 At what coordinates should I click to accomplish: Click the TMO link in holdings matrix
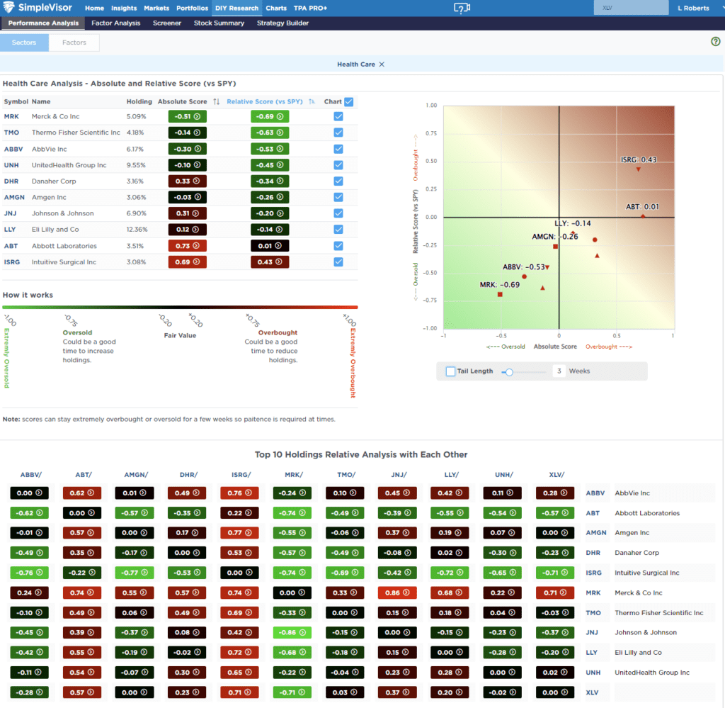click(x=593, y=612)
